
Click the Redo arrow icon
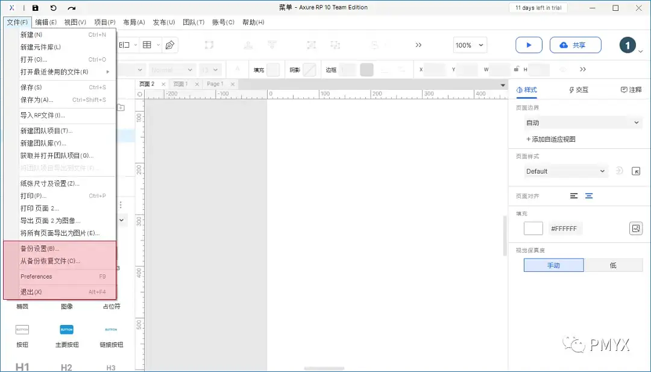(x=71, y=8)
